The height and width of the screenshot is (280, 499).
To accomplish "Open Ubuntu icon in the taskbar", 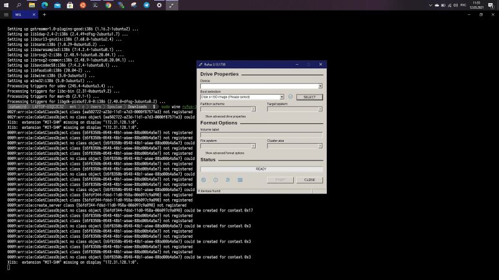I will (x=83, y=5).
